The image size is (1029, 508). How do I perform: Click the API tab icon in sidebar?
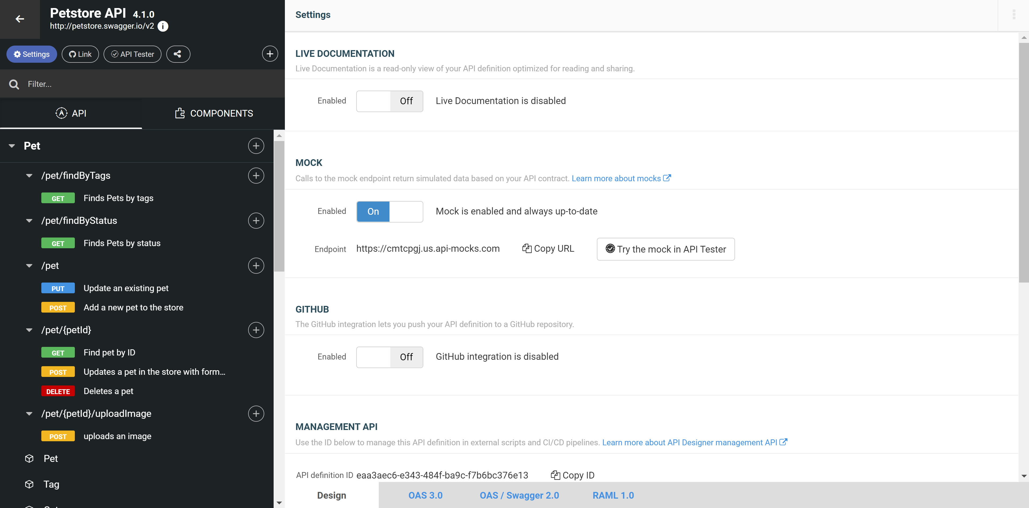[62, 113]
